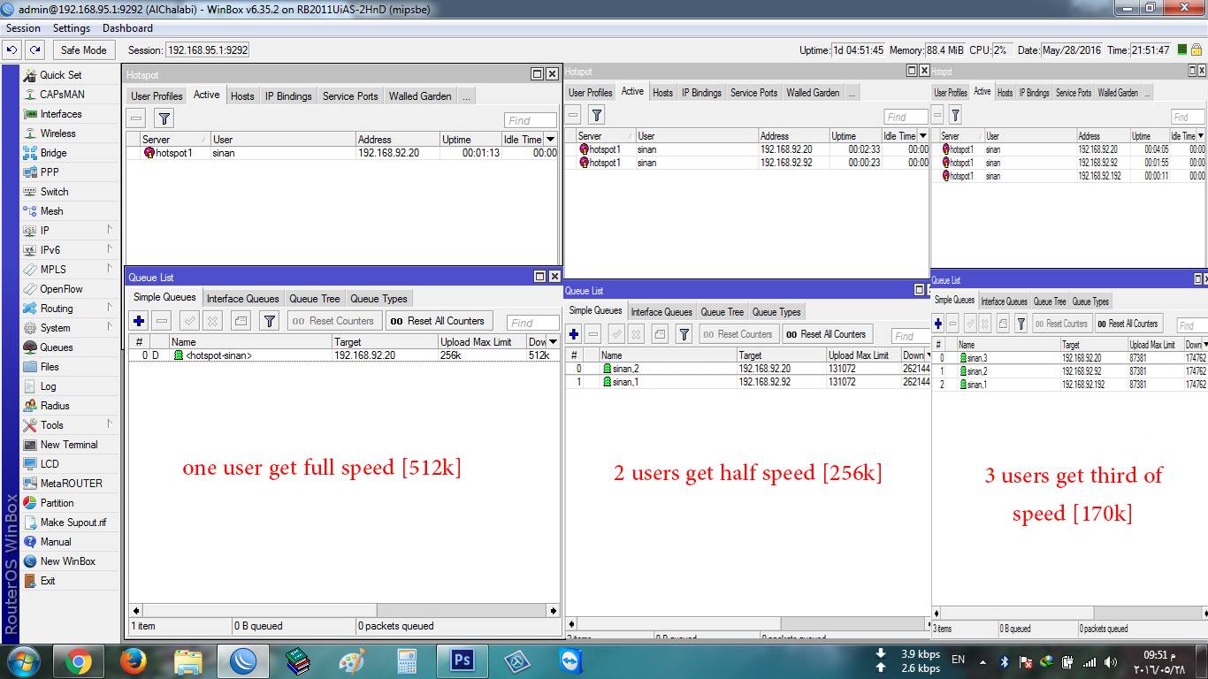Open Radius in the sidebar

click(55, 406)
